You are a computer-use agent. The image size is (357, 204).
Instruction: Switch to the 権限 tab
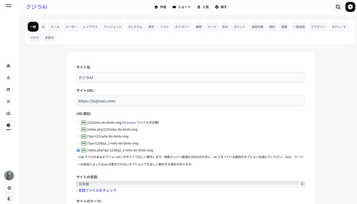pos(199,27)
